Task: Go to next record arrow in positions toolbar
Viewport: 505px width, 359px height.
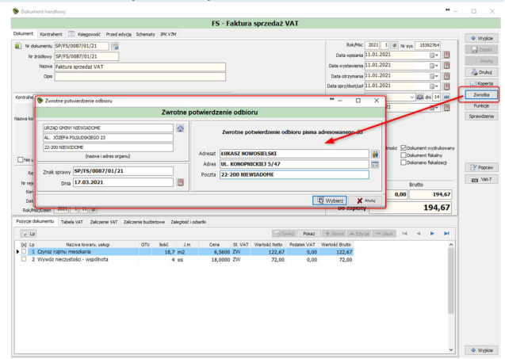Action: pyautogui.click(x=432, y=234)
